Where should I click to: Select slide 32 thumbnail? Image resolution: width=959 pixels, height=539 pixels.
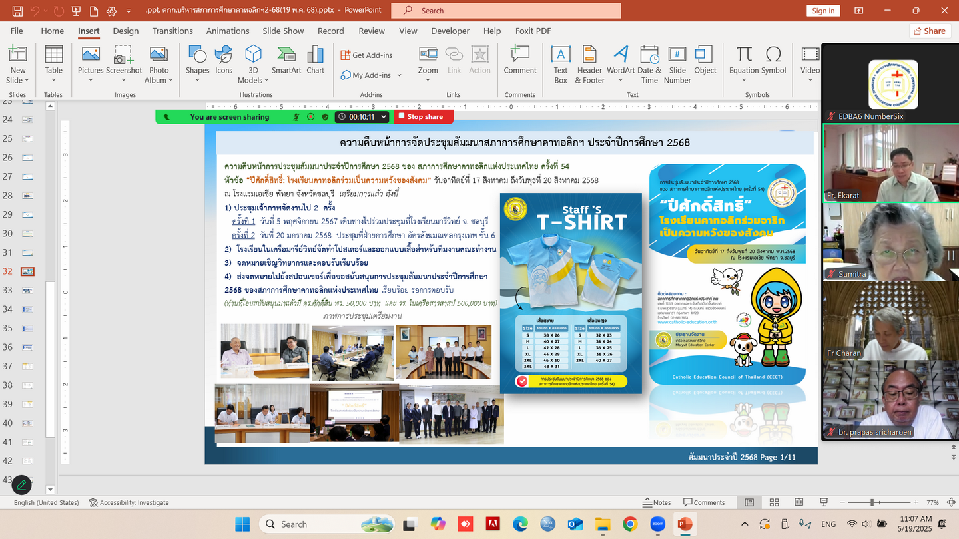coord(27,271)
